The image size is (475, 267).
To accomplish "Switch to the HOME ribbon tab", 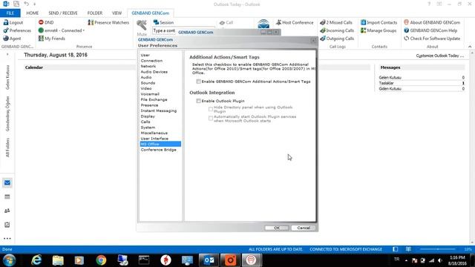I will 33,13.
